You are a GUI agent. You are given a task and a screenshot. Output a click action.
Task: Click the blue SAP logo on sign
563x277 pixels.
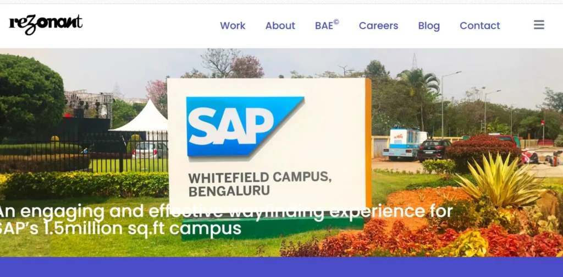(x=245, y=126)
